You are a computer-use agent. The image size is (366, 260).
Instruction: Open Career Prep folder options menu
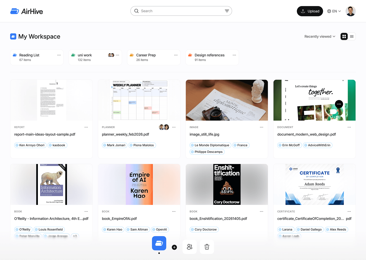pyautogui.click(x=176, y=55)
